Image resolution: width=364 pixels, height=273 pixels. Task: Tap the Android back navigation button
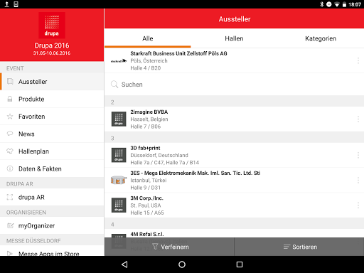pos(124,264)
